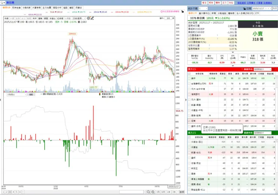Open the 分點進出 indicator dropdown
The height and width of the screenshot is (195, 278).
pyautogui.click(x=17, y=94)
